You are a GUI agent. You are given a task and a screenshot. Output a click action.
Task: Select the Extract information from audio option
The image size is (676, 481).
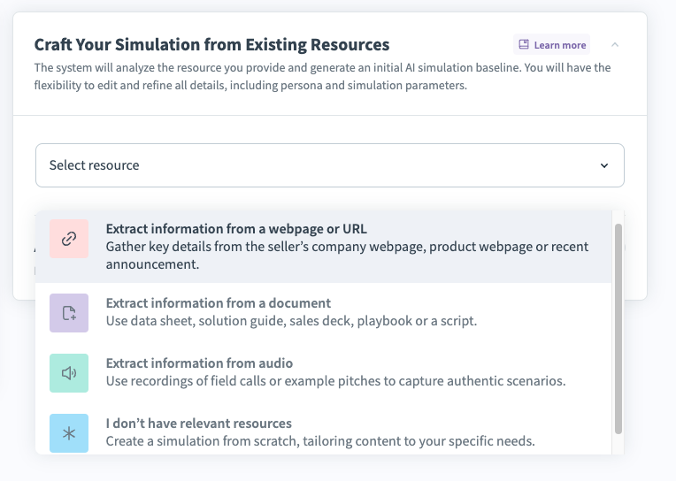[x=199, y=363]
